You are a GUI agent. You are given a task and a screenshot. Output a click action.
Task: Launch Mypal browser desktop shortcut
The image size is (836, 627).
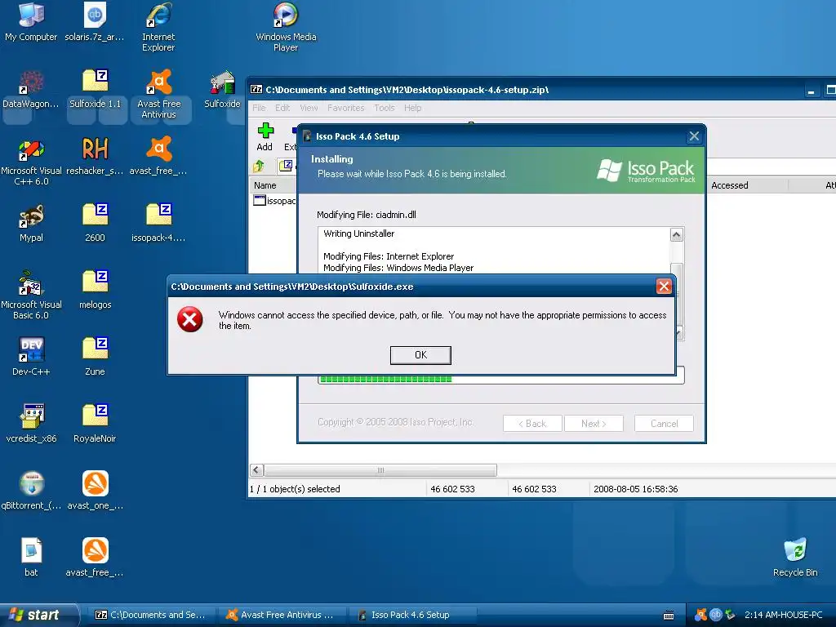click(31, 223)
